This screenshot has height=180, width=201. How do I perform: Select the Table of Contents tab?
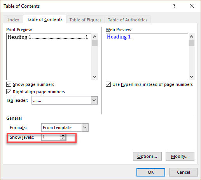click(x=45, y=19)
